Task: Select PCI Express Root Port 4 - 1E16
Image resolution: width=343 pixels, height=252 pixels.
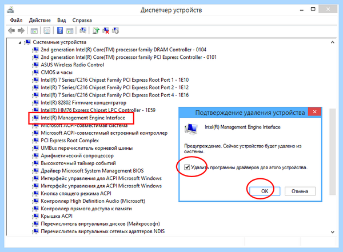Action: [115, 95]
